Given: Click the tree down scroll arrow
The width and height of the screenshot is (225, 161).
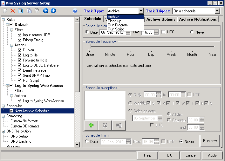Looking at the screenshot, I should coord(77,145).
